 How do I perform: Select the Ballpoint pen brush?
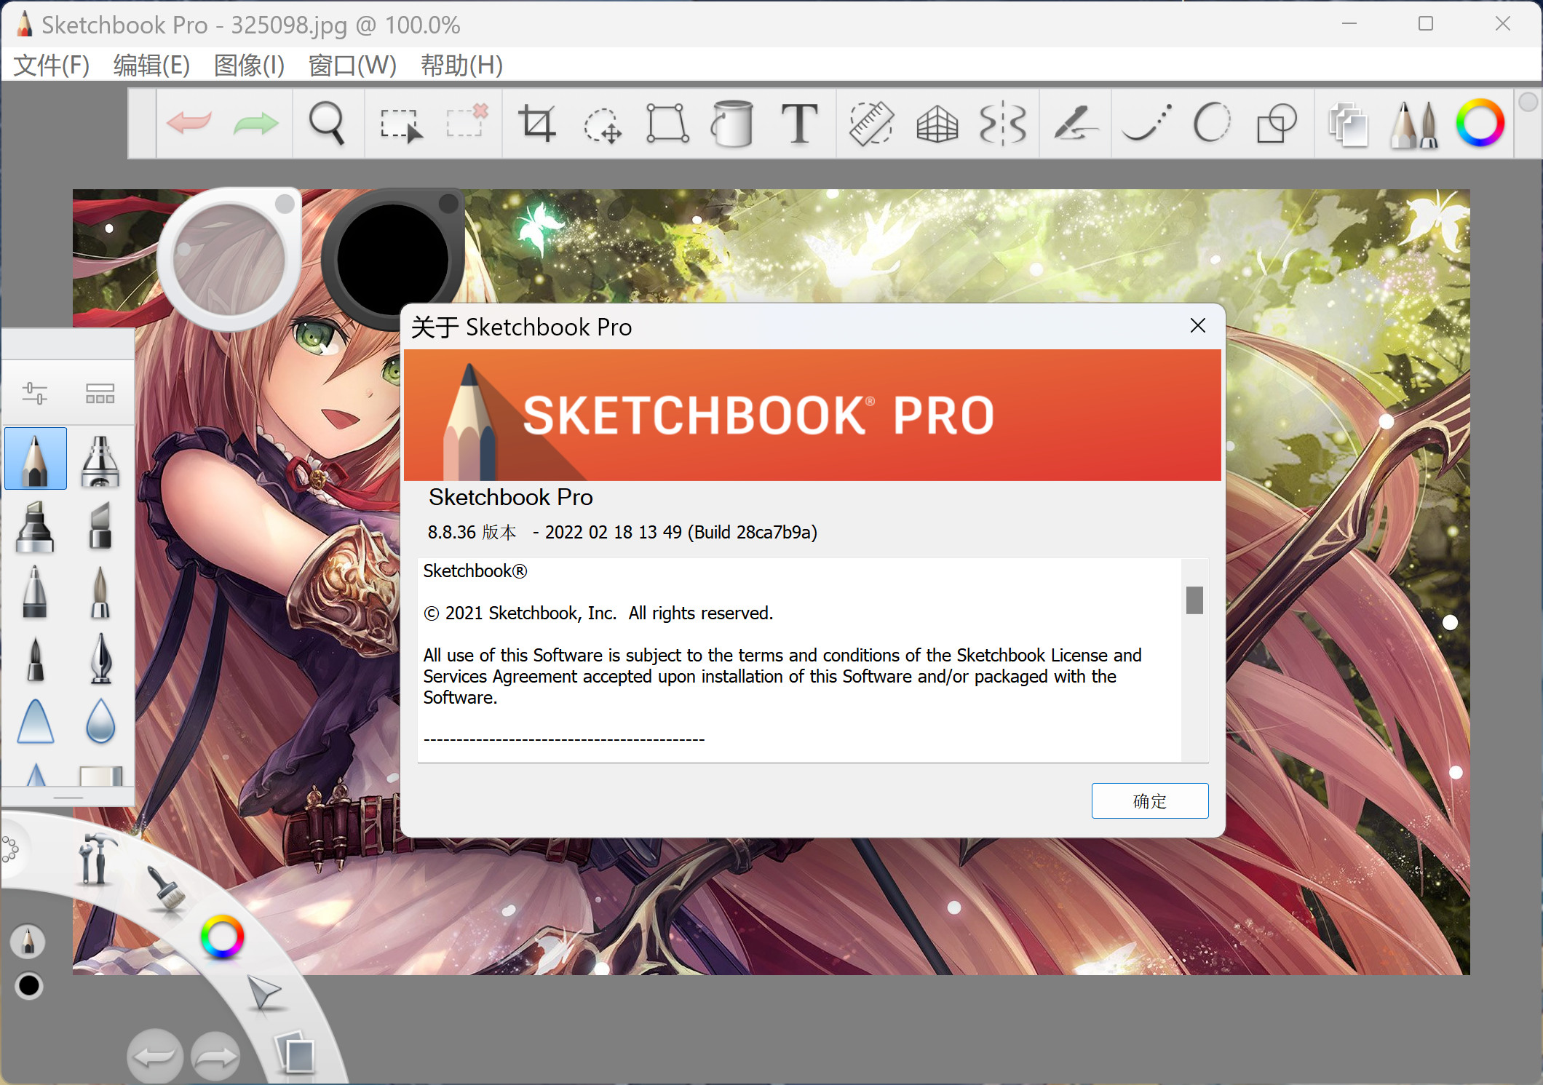point(34,592)
